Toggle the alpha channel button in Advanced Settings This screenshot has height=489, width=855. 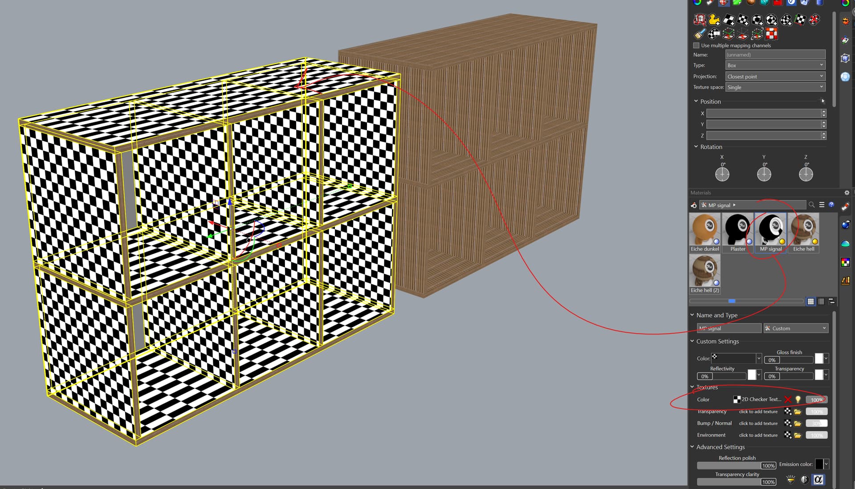[x=818, y=480]
